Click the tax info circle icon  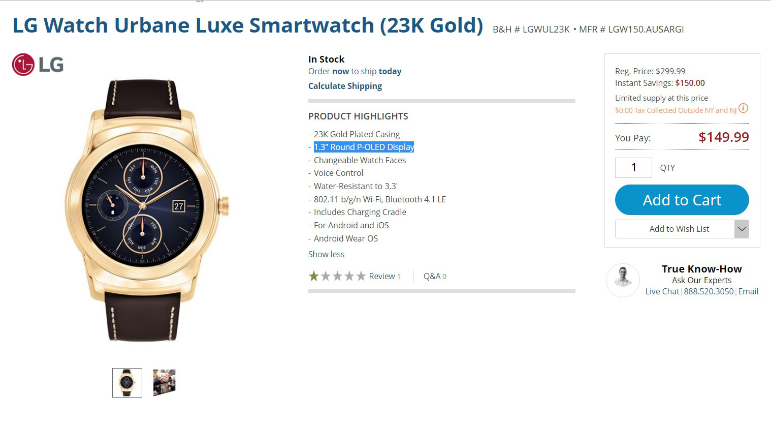point(743,108)
